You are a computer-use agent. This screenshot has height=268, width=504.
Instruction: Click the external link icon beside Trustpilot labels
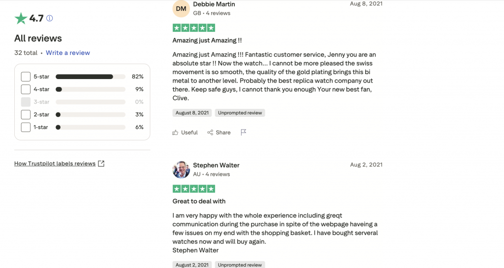tap(101, 163)
